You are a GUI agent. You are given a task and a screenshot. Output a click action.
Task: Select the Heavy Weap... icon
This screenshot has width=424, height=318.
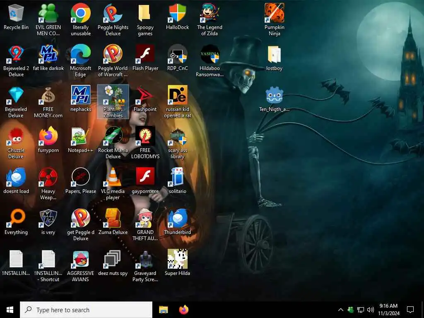tap(48, 184)
